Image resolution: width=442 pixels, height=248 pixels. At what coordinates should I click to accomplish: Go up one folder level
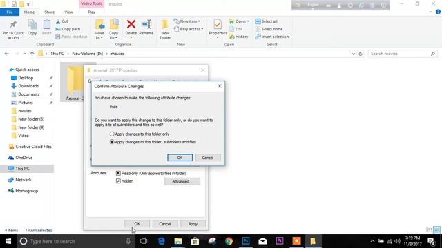click(x=32, y=54)
